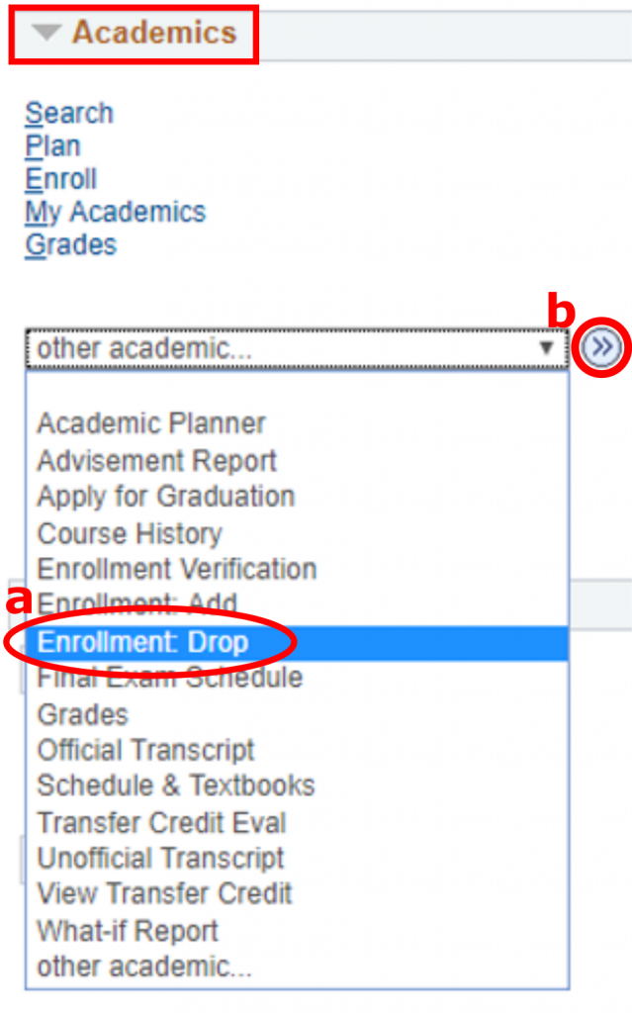Open the My Academics link

pyautogui.click(x=115, y=212)
